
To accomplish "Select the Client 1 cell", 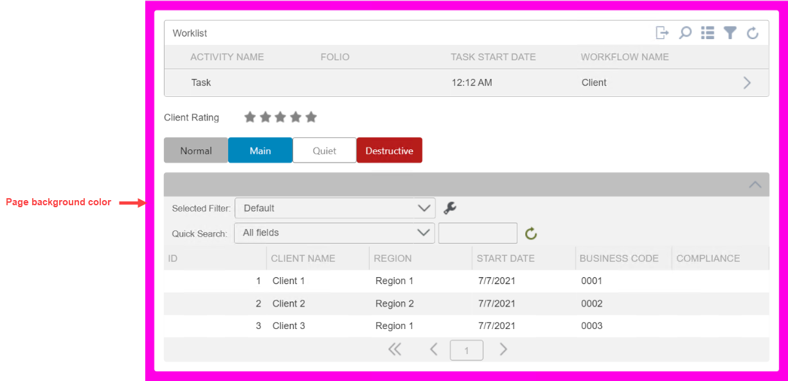I will [x=289, y=281].
